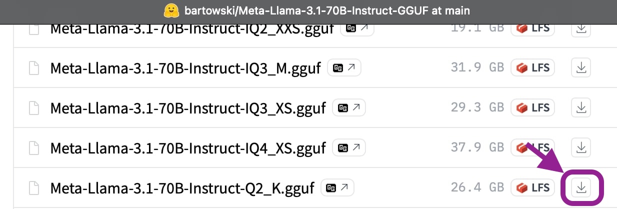The image size is (617, 209).
Task: Click the LFS badge on IQ3_XS row
Action: pos(533,107)
